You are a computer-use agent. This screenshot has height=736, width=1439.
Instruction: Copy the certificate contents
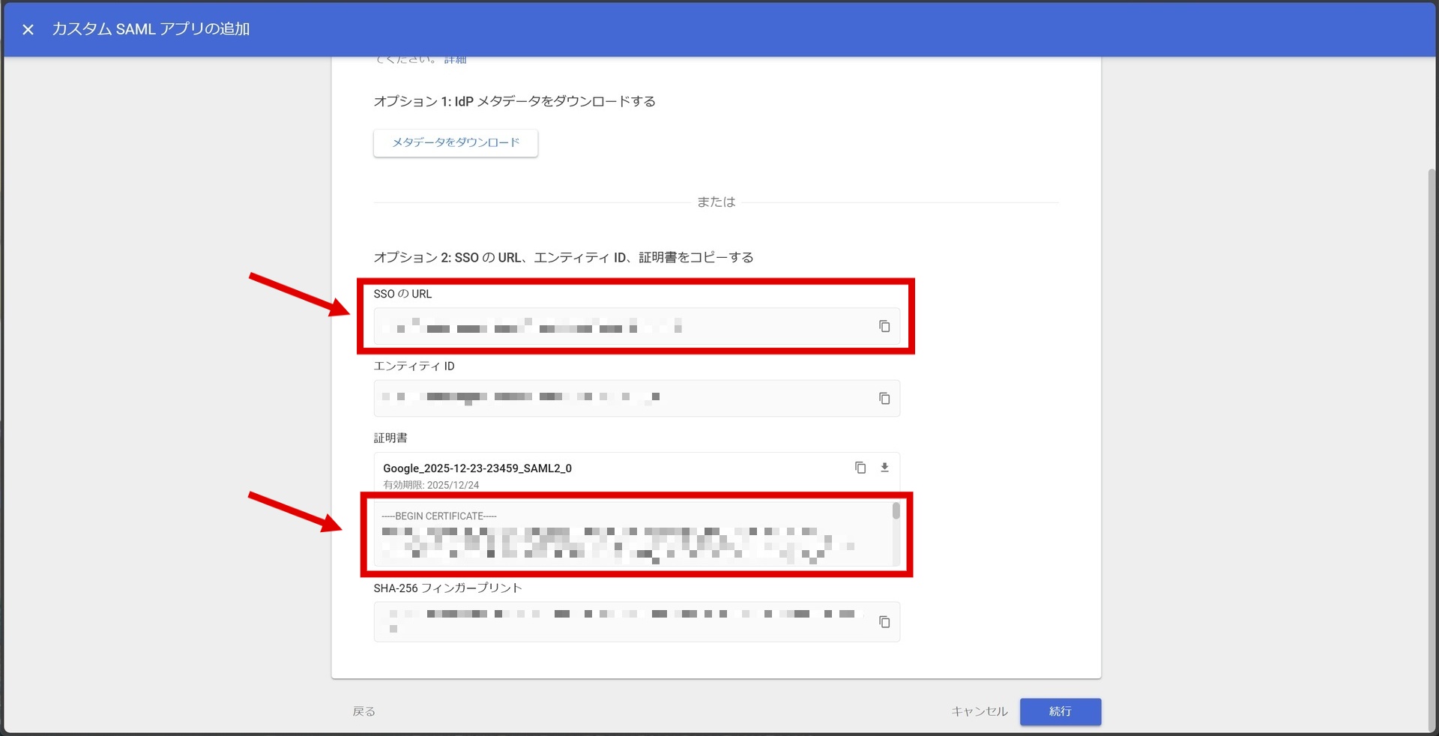point(860,468)
